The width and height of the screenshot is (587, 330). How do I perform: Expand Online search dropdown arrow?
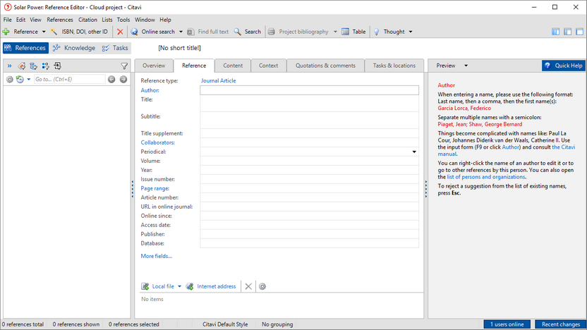pos(181,32)
